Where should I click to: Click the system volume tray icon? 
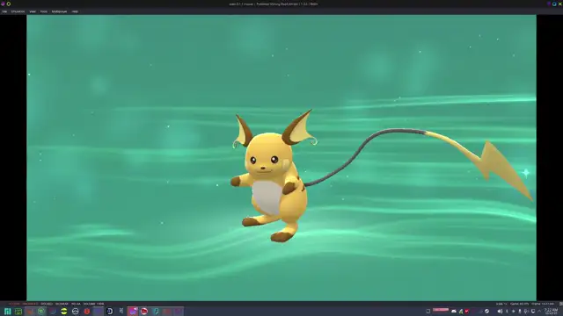(x=500, y=312)
